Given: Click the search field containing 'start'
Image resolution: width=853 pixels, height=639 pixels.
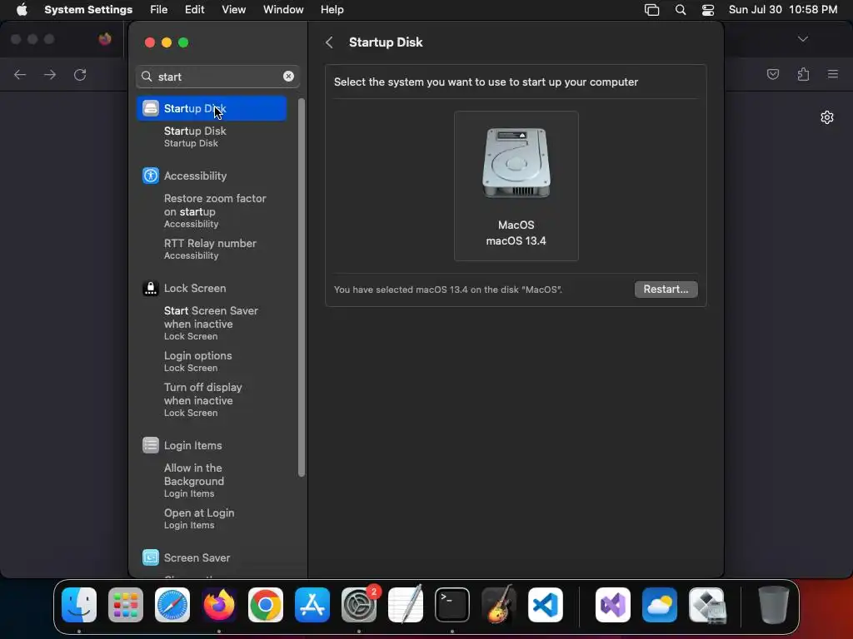Looking at the screenshot, I should pos(217,77).
